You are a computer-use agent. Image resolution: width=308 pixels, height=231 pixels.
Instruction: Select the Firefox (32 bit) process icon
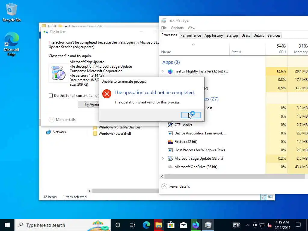pyautogui.click(x=170, y=142)
